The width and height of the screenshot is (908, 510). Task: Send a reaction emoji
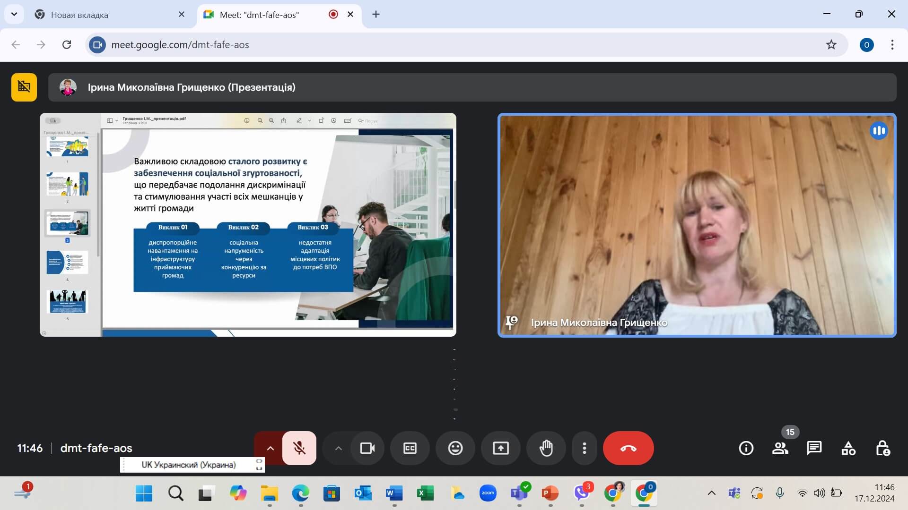pyautogui.click(x=455, y=448)
